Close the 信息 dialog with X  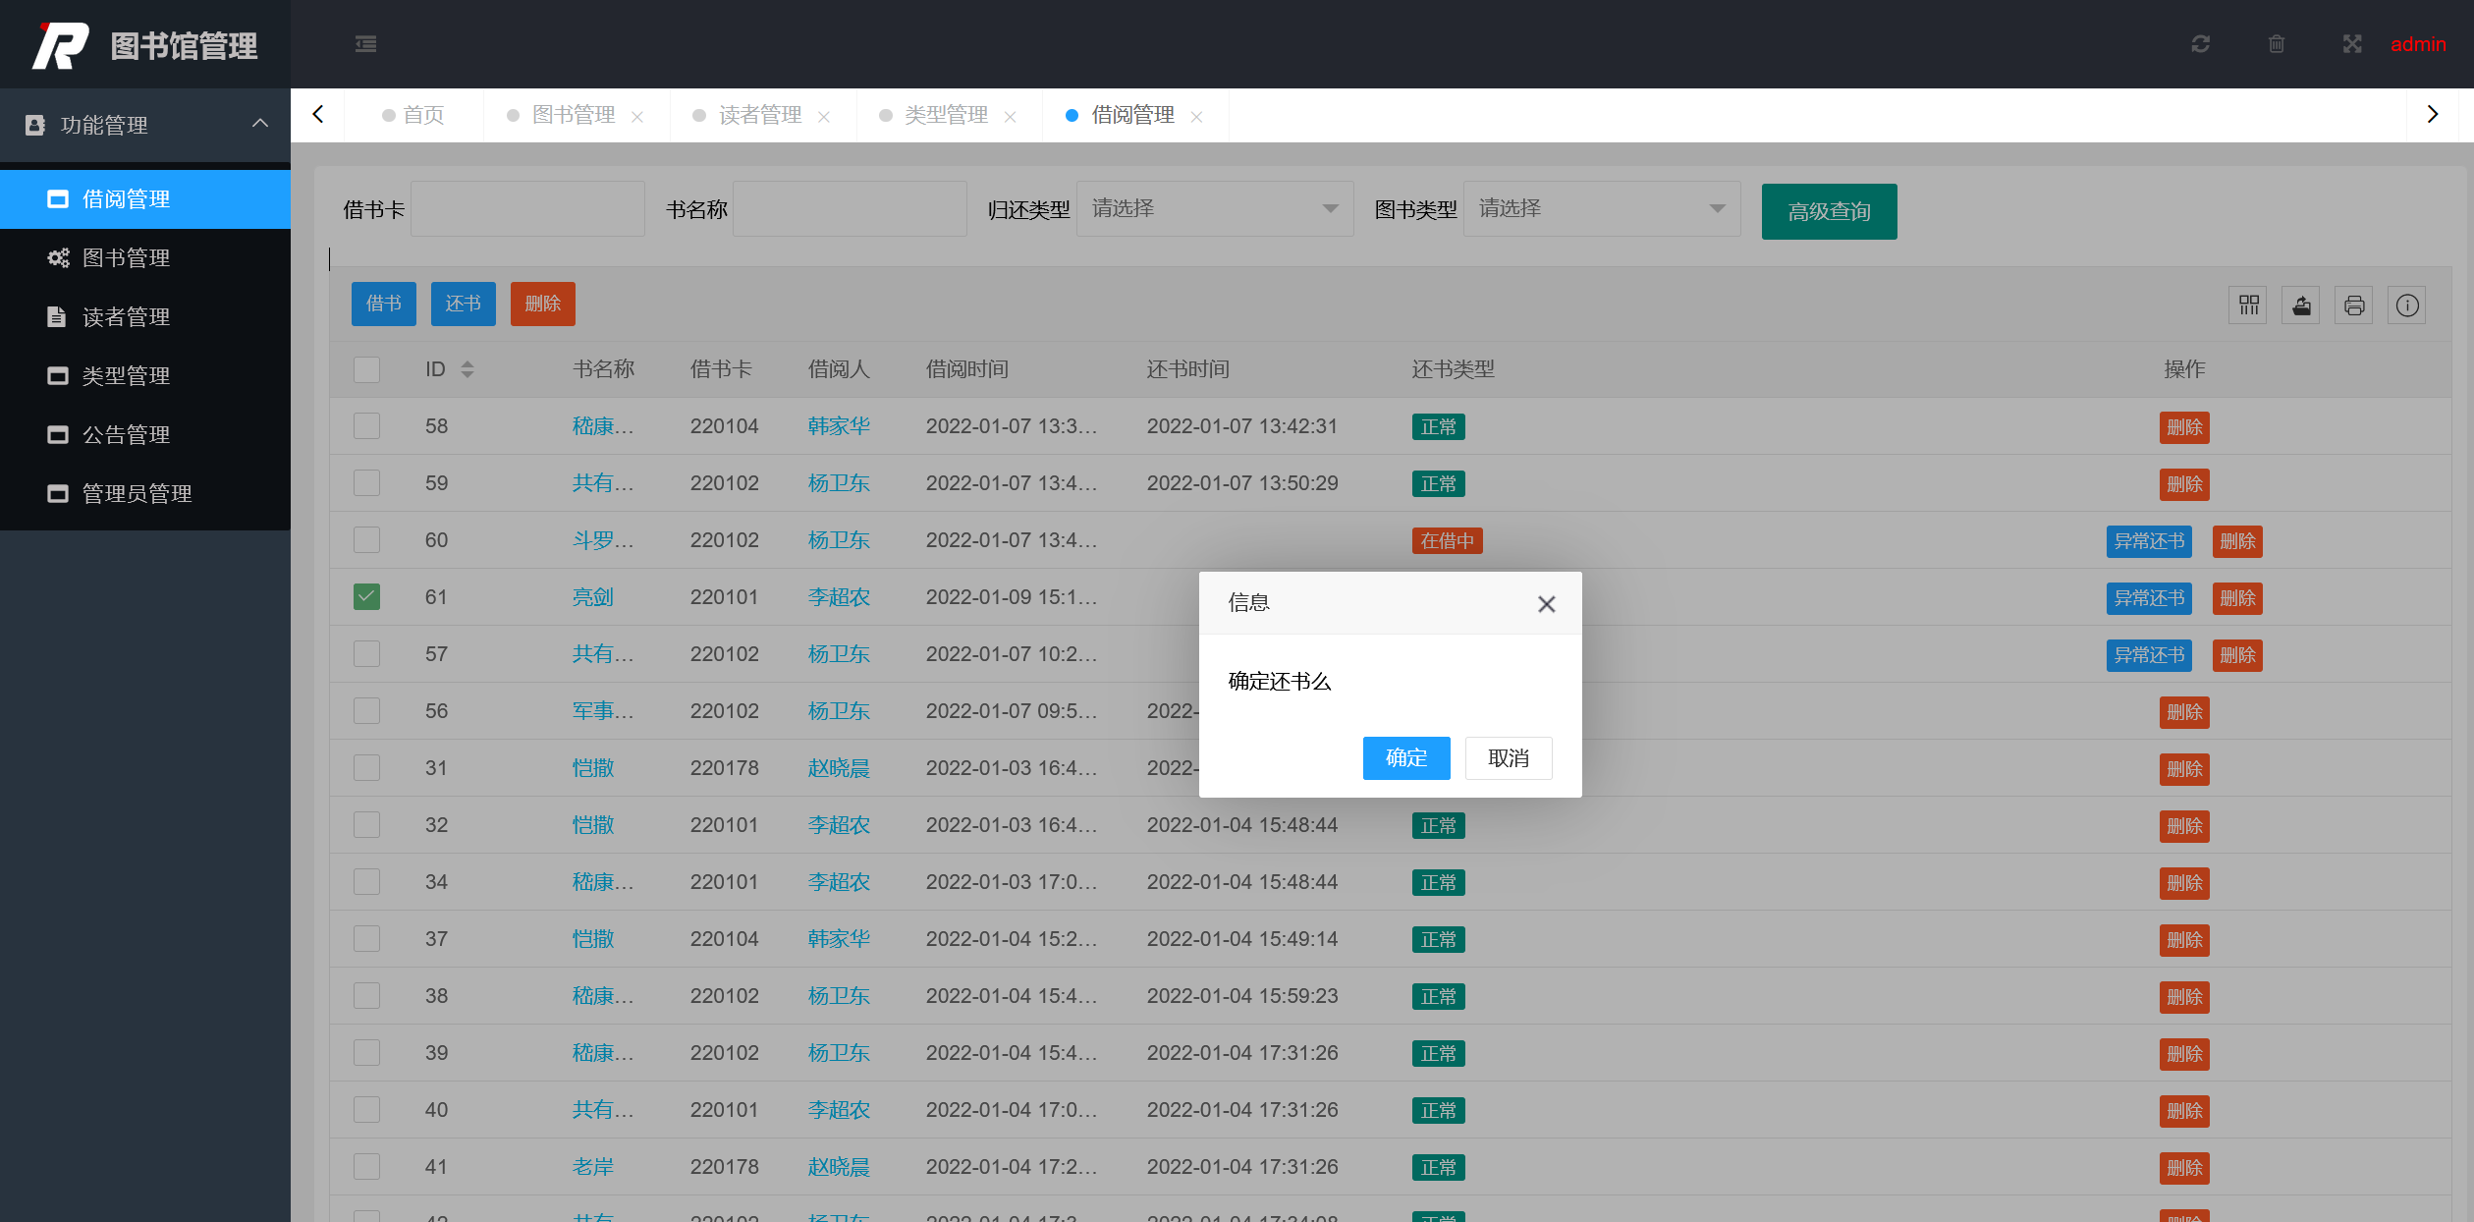coord(1546,604)
